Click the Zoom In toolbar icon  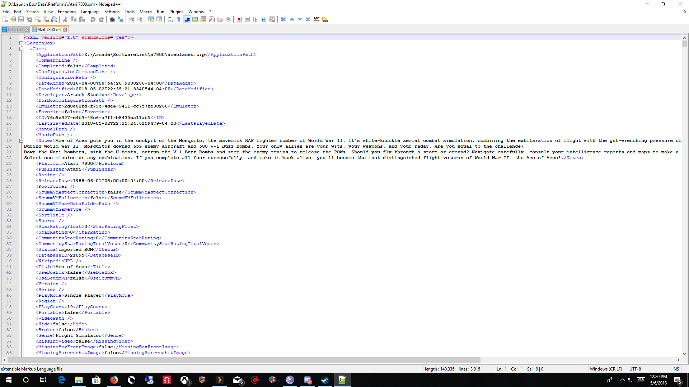pyautogui.click(x=132, y=19)
